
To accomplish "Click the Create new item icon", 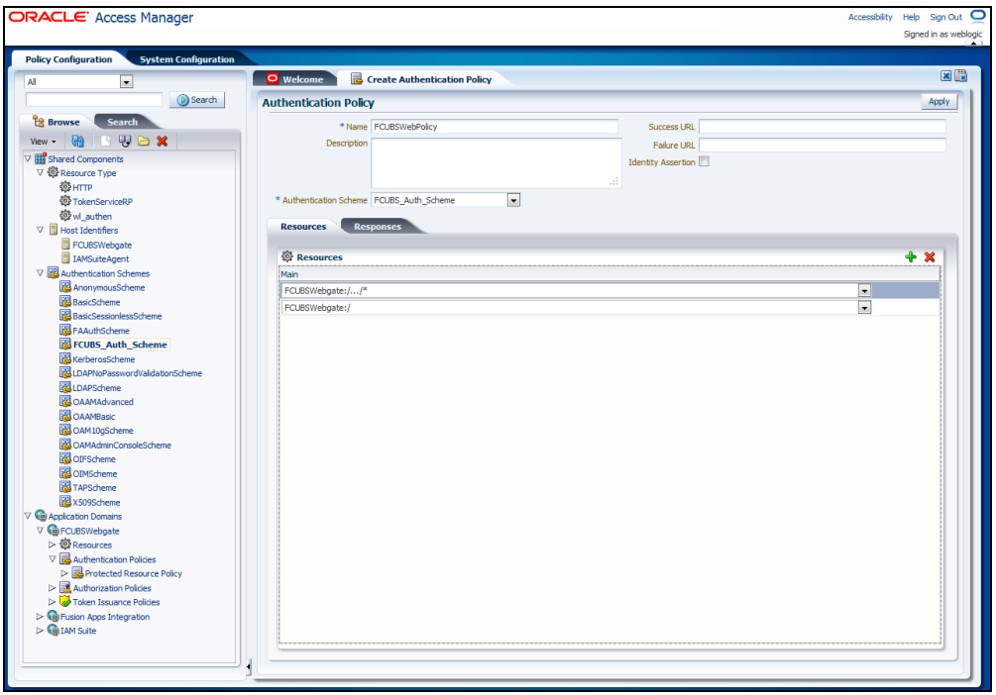I will pos(105,141).
